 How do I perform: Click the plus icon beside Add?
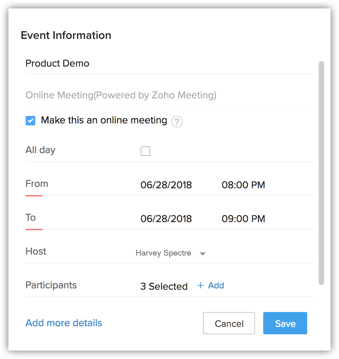click(201, 285)
